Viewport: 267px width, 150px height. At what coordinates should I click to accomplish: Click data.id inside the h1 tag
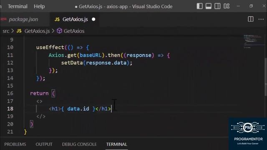click(x=78, y=109)
